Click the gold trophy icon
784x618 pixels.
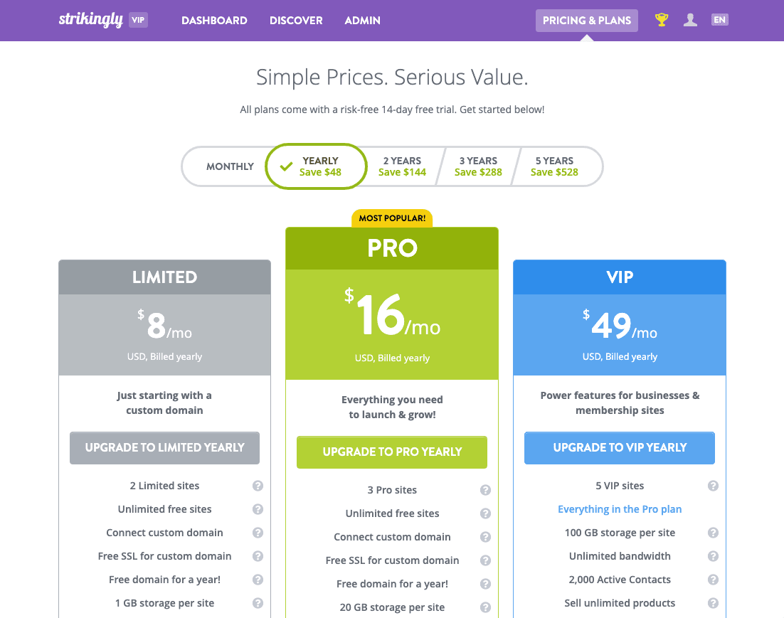pyautogui.click(x=662, y=20)
